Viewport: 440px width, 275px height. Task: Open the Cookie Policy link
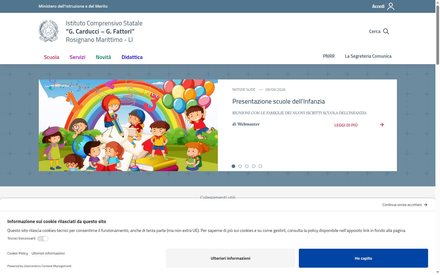17,253
